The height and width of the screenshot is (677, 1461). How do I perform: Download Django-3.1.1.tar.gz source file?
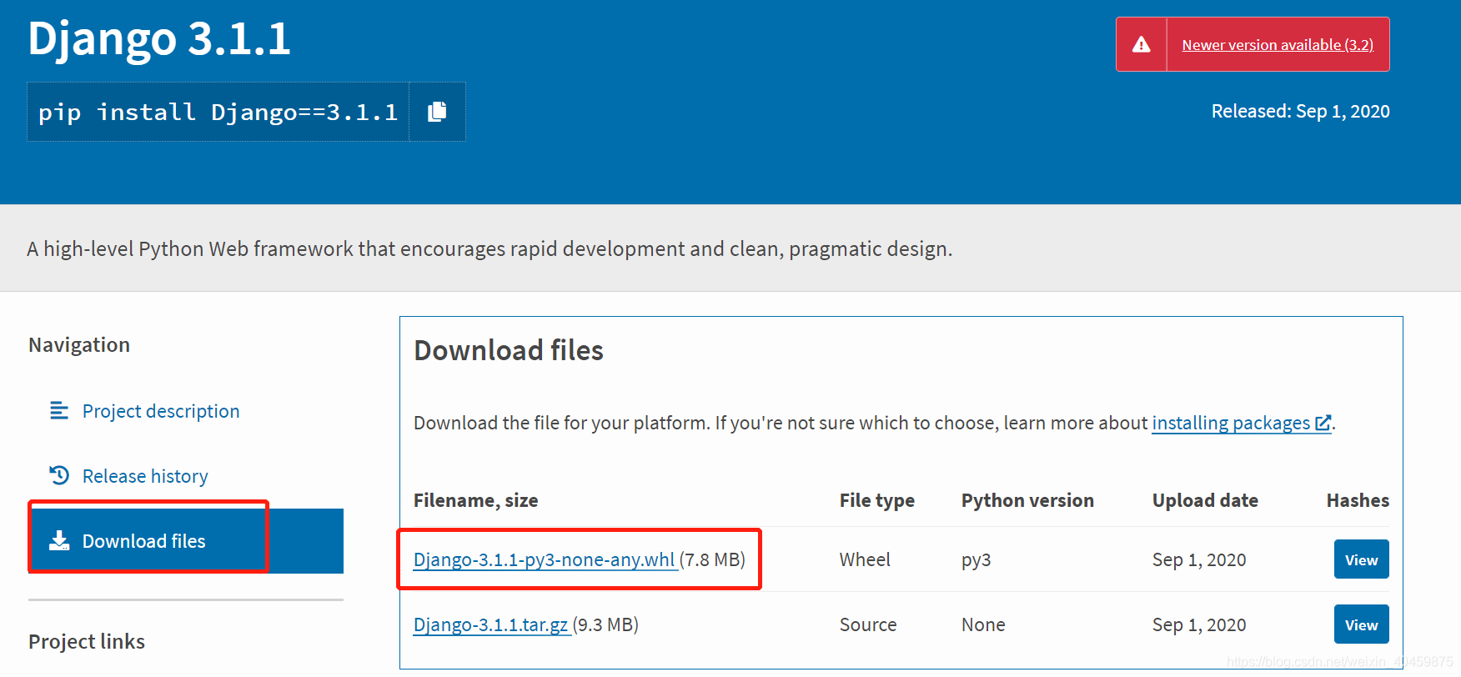491,624
